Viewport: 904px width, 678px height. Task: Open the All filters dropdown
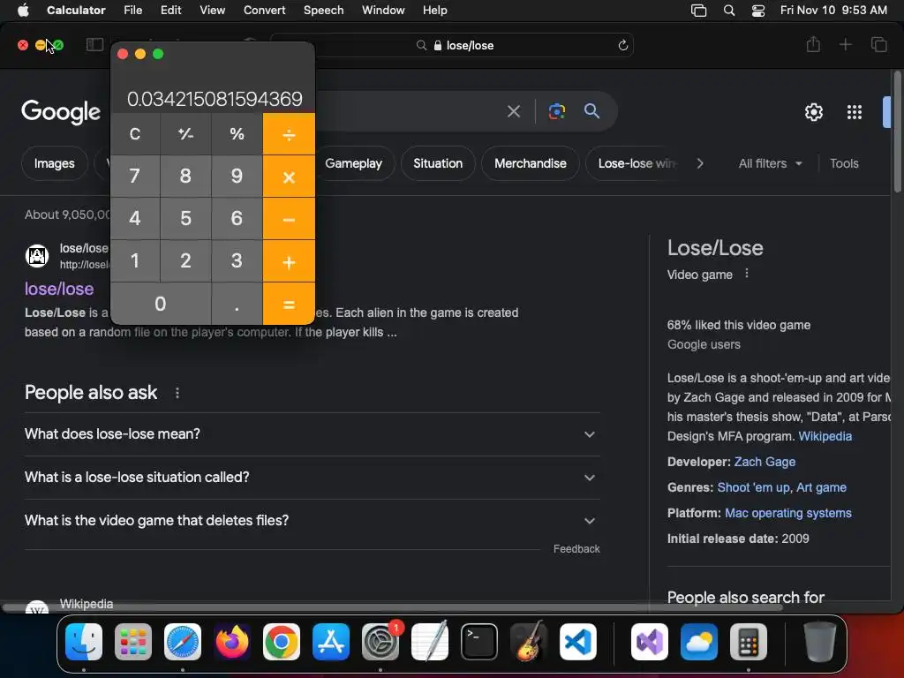[770, 163]
